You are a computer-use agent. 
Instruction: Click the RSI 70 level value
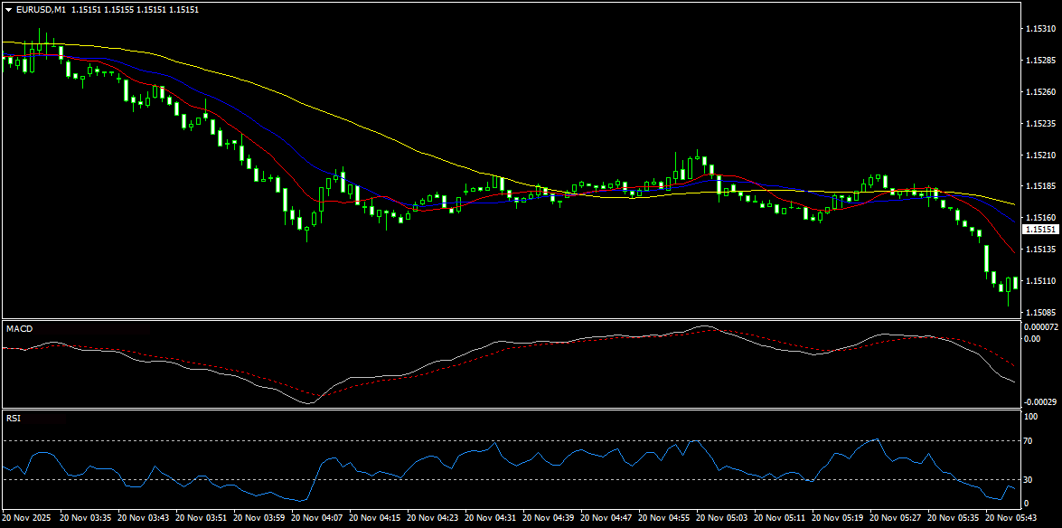[x=1028, y=441]
